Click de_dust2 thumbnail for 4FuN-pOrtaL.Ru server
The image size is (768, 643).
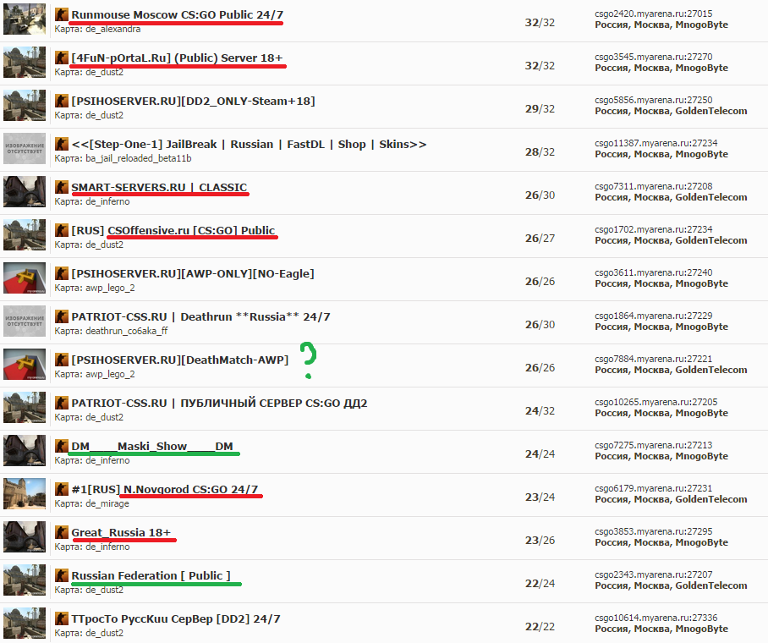[x=25, y=63]
